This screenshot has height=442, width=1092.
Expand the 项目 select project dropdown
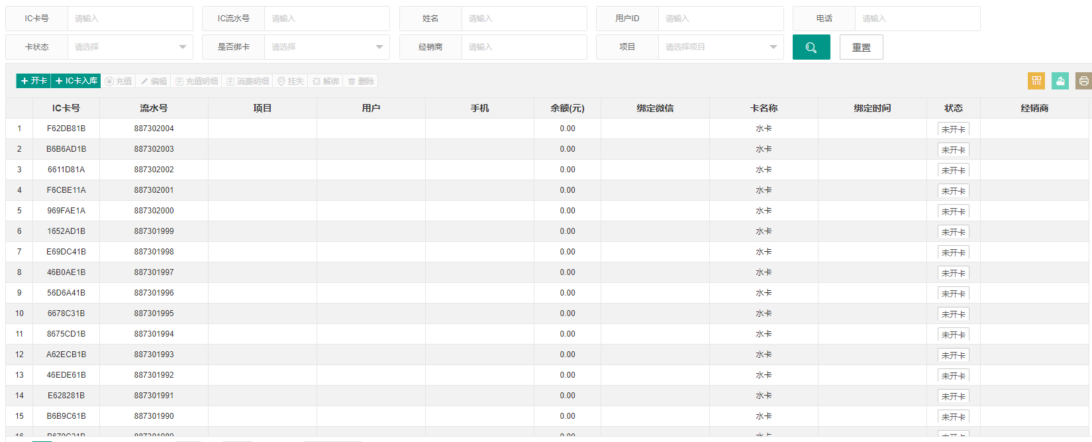coord(721,47)
